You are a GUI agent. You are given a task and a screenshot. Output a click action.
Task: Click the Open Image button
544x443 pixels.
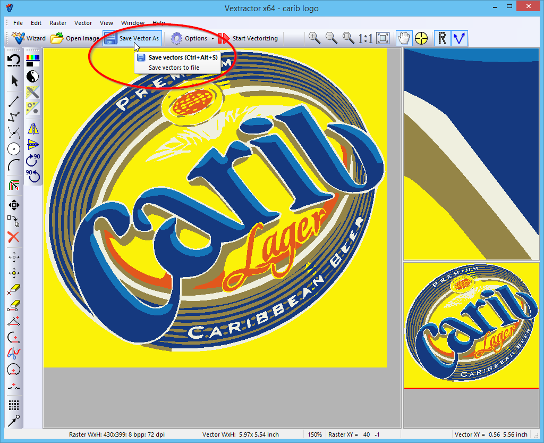tap(75, 38)
